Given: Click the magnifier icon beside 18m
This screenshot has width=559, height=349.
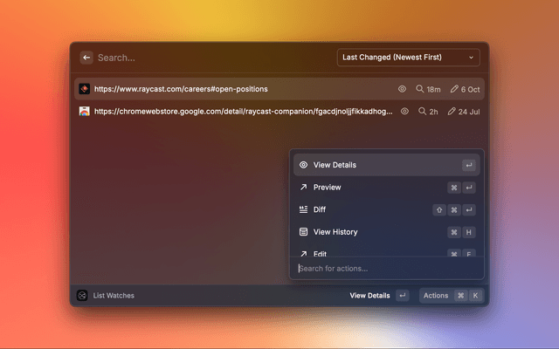Looking at the screenshot, I should click(x=420, y=89).
